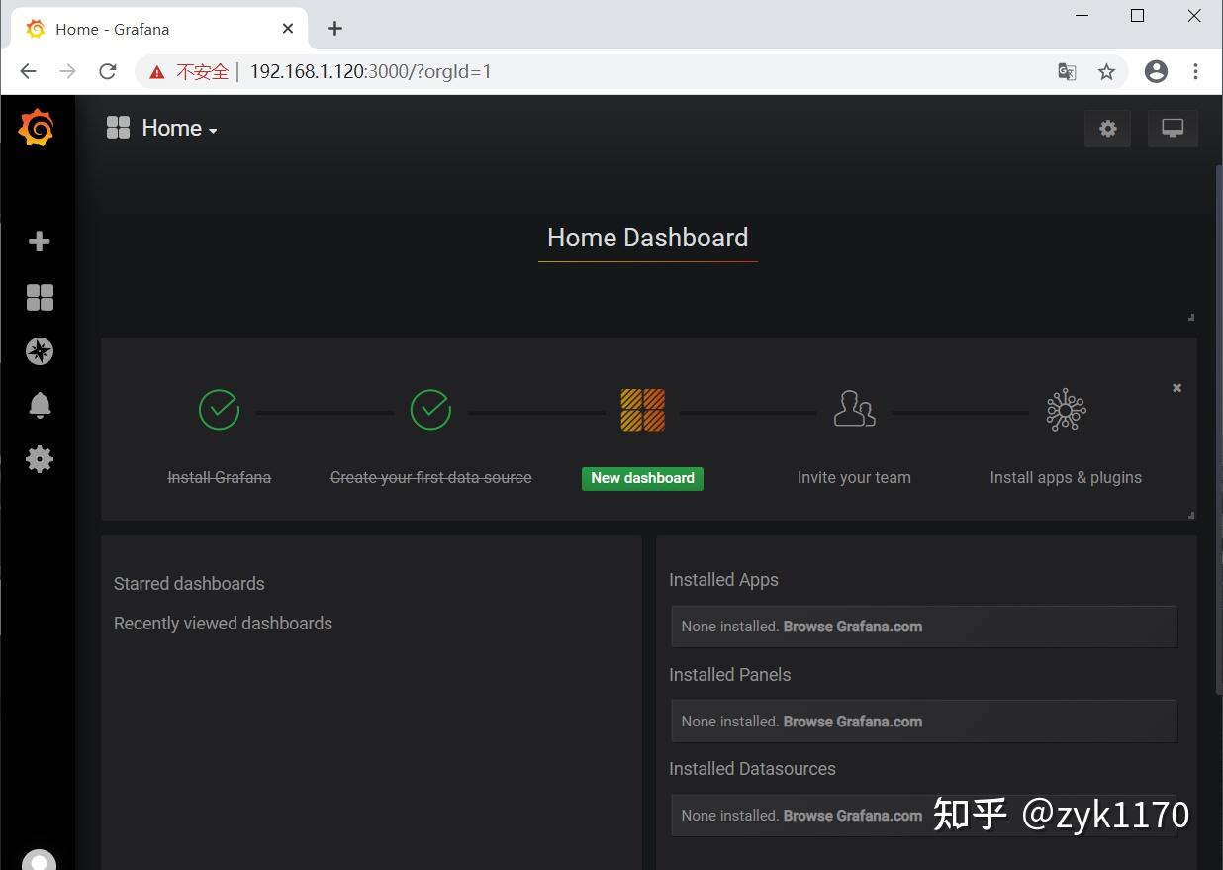
Task: Select the Dashboards sidebar icon
Action: [39, 296]
